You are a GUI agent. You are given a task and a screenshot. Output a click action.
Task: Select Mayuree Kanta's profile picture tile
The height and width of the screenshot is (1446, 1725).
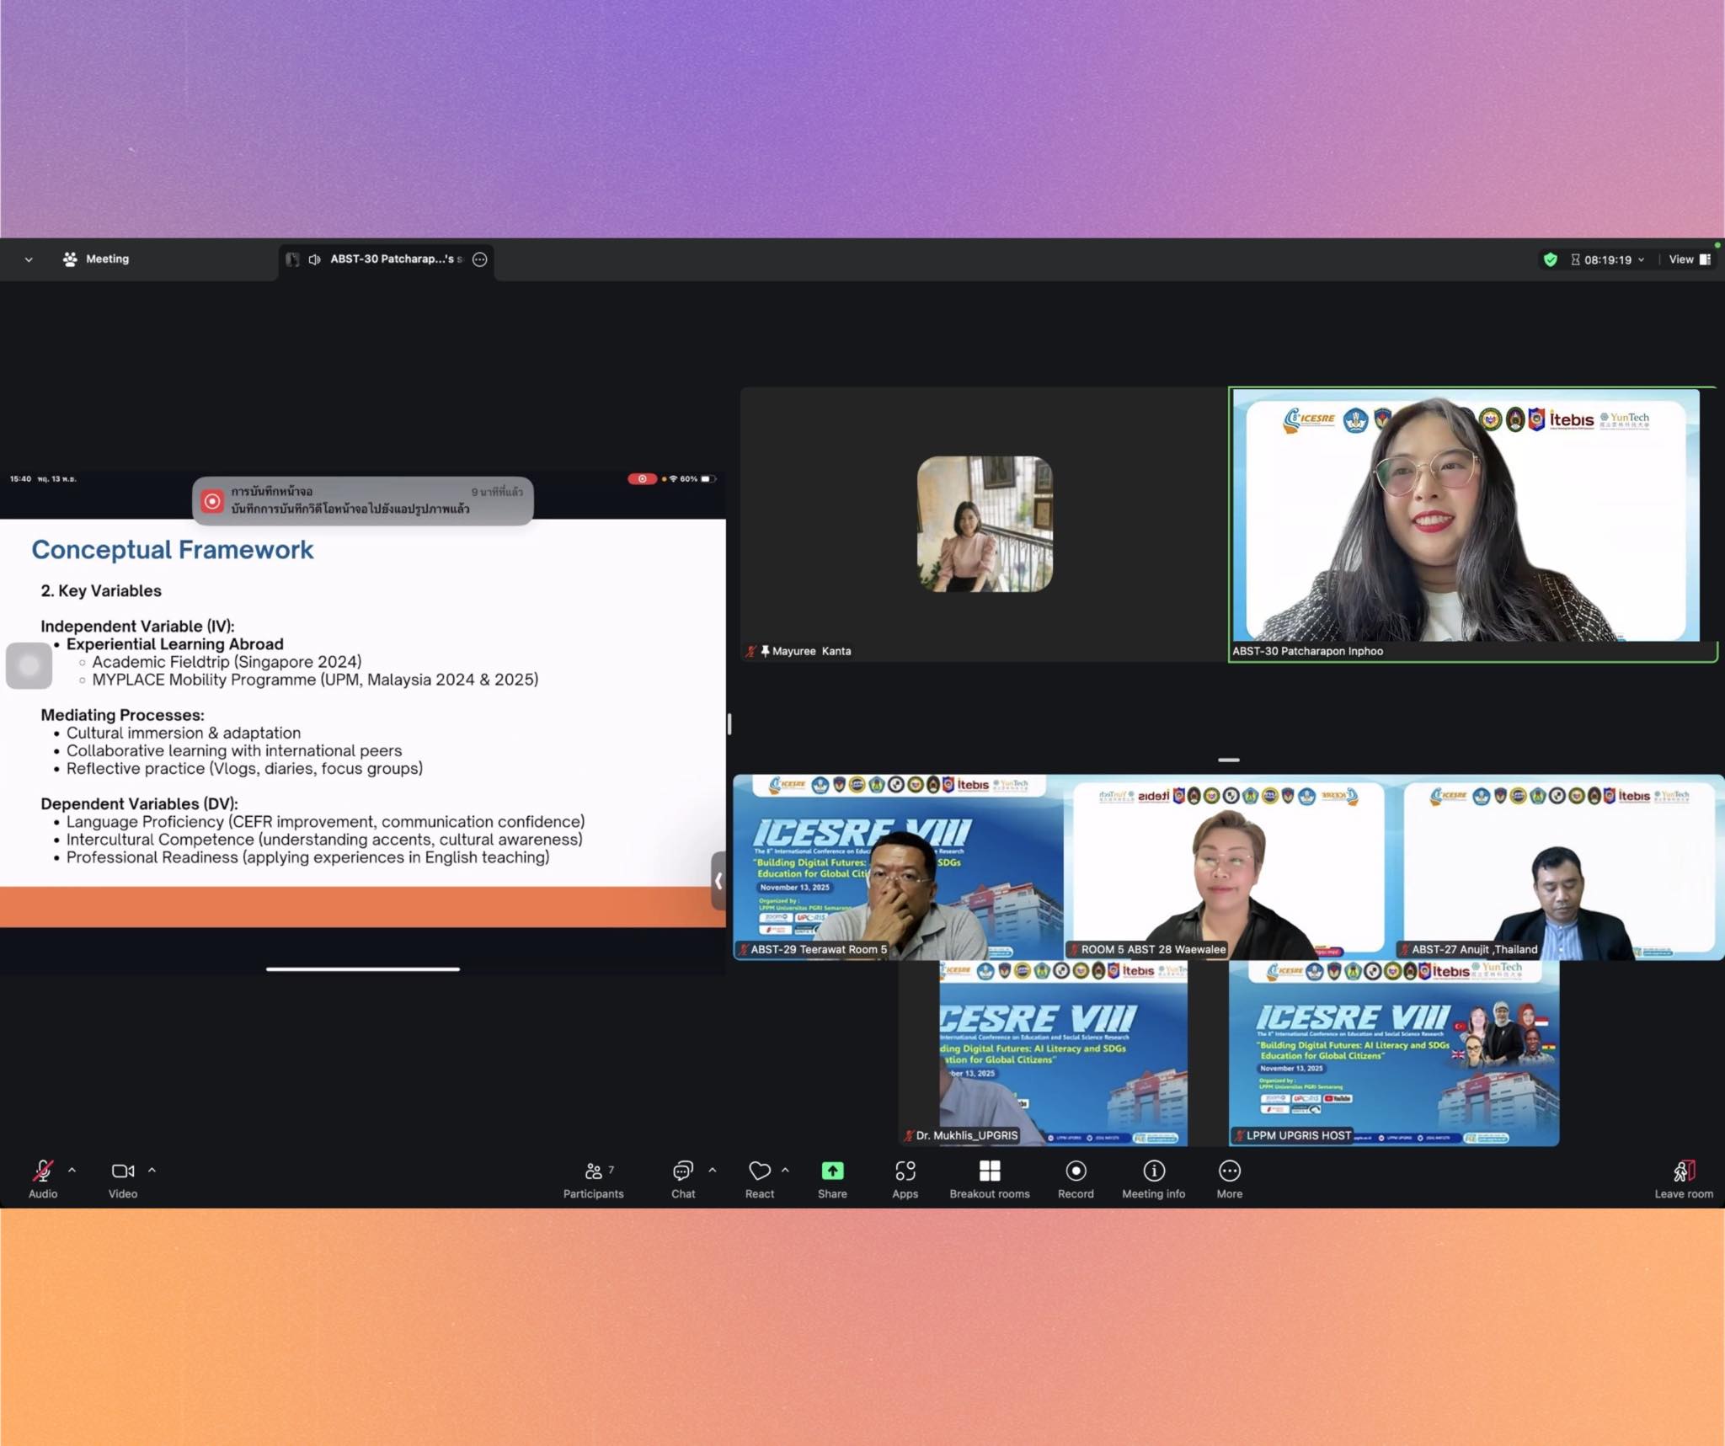click(x=984, y=524)
